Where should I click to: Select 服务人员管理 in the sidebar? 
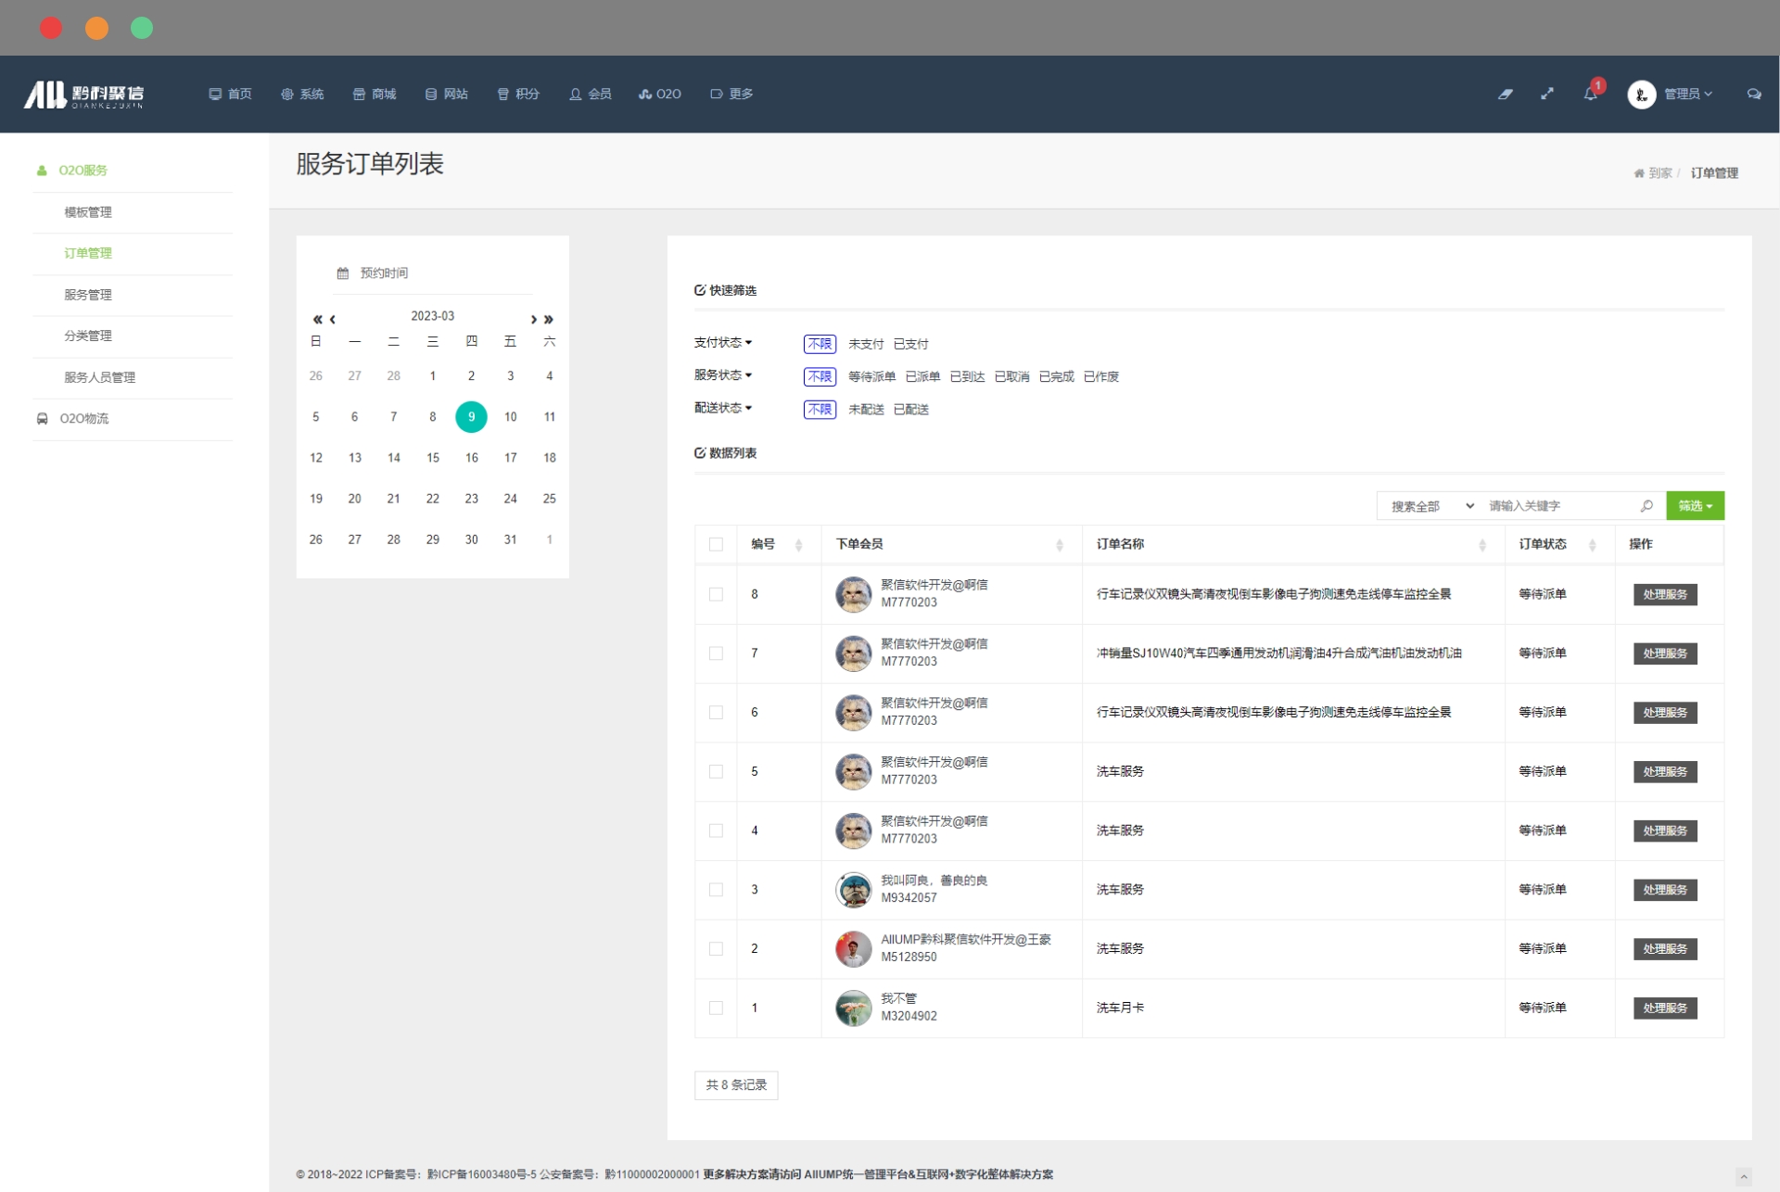[99, 377]
